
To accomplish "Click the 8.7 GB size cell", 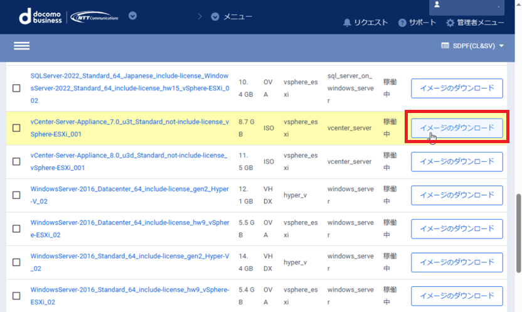I will point(247,128).
